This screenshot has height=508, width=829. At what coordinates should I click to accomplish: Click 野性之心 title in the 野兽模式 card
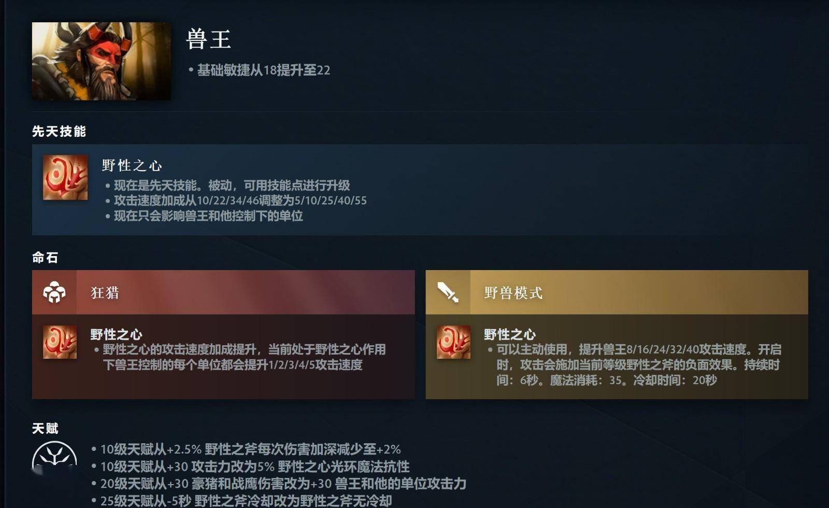pos(510,334)
